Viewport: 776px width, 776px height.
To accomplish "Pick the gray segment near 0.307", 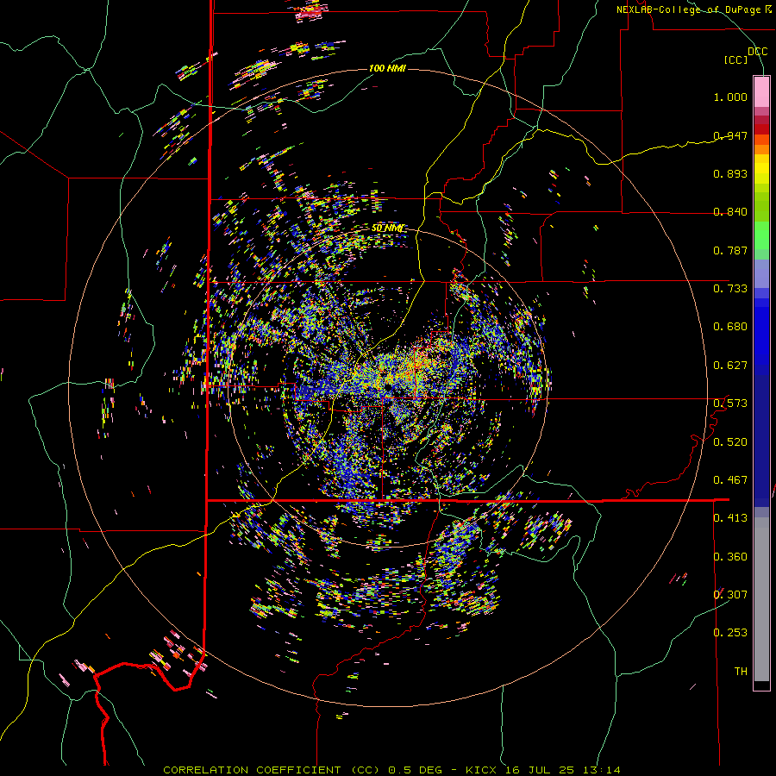I will tap(761, 599).
